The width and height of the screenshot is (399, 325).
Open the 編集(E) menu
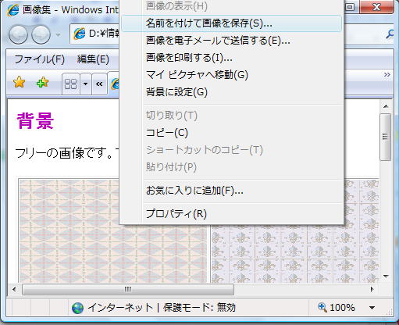[93, 59]
